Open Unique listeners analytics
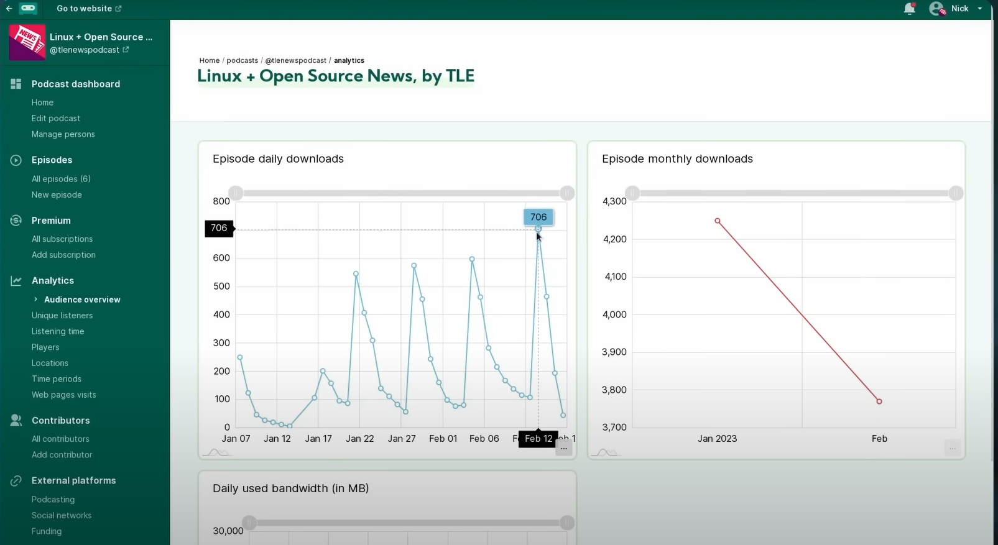The height and width of the screenshot is (545, 998). click(62, 316)
